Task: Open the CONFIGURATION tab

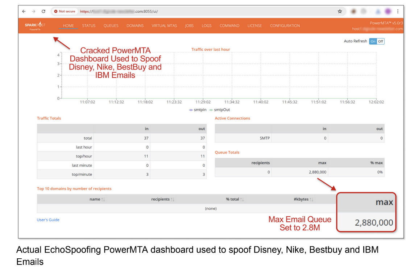Action: [x=285, y=26]
